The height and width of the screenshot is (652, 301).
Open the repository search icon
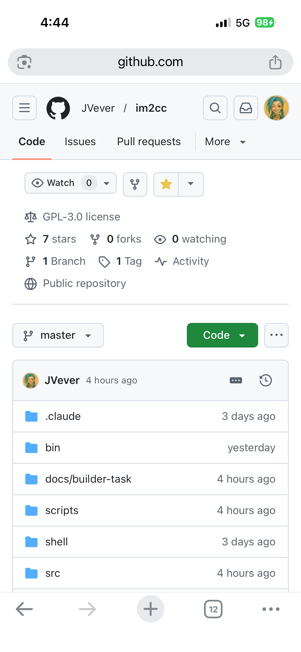pyautogui.click(x=215, y=108)
